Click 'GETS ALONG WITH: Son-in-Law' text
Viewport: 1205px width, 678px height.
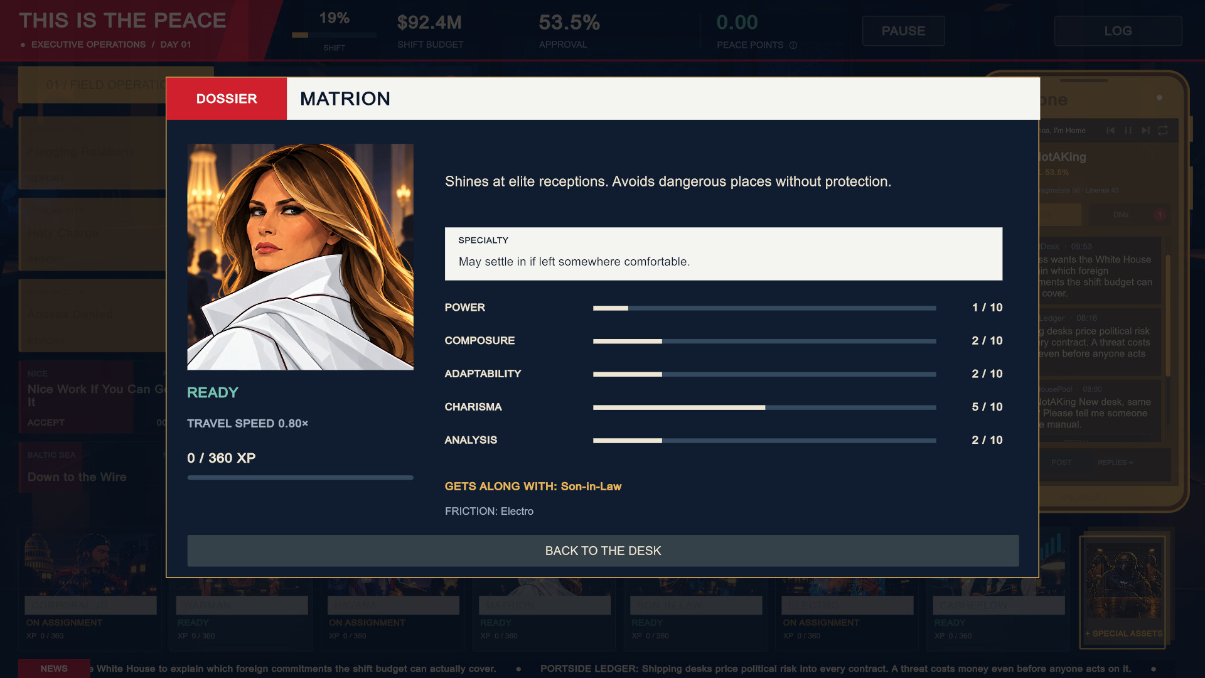[533, 487]
